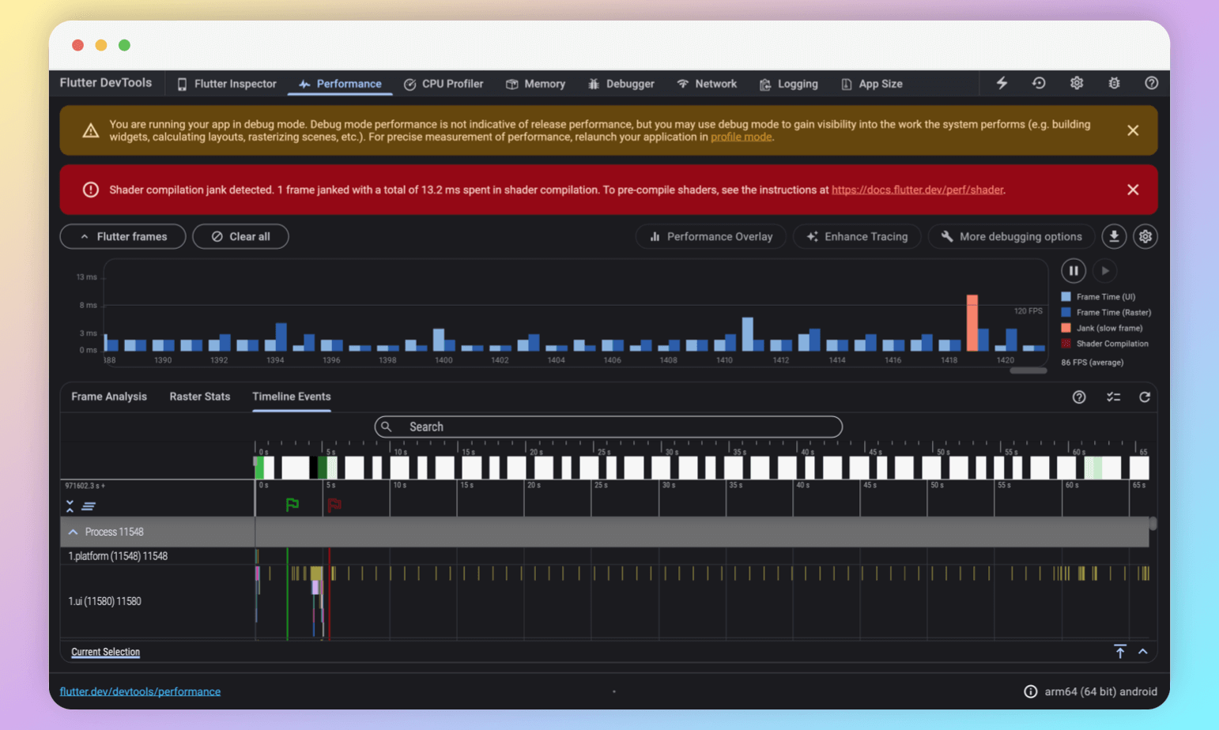Click the timeline vertical scrollbar handle
The image size is (1219, 730).
pos(1153,523)
